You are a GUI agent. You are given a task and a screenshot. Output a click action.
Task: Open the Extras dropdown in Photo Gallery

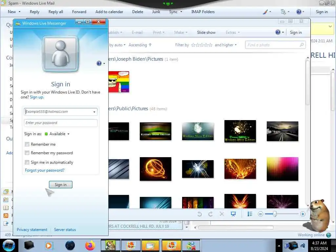pyautogui.click(x=233, y=32)
